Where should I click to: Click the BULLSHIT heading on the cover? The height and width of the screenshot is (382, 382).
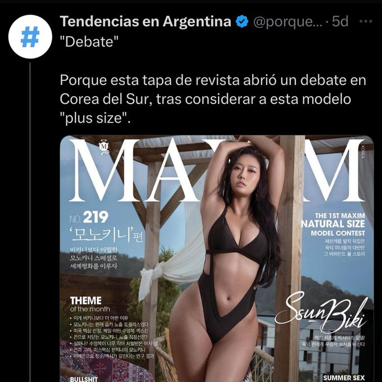coord(84,379)
